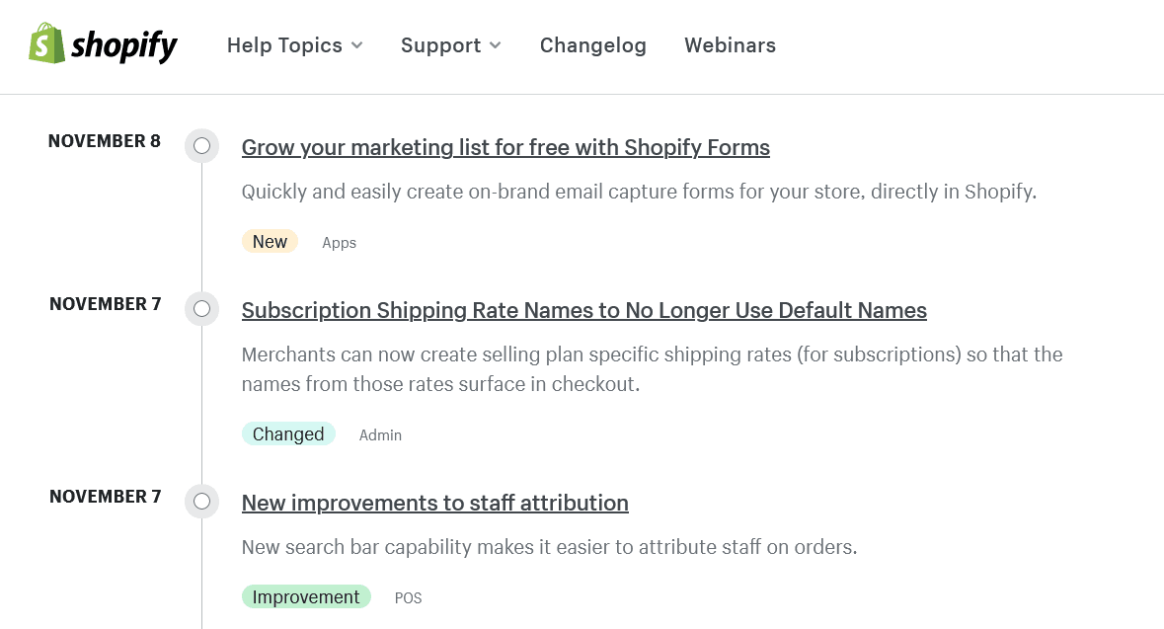This screenshot has height=629, width=1164.
Task: Select the 'POS' category label
Action: click(x=408, y=598)
